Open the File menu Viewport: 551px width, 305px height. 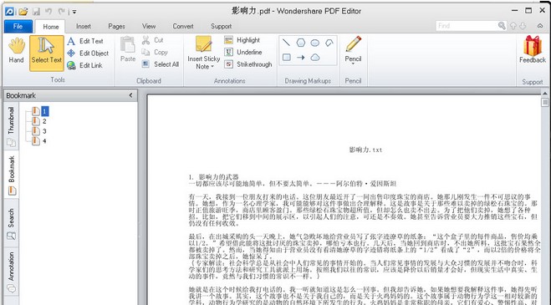coord(18,26)
